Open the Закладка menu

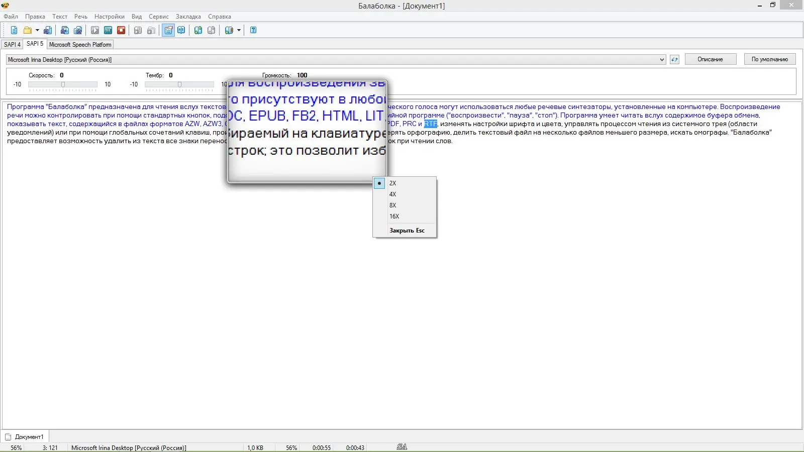coord(188,17)
